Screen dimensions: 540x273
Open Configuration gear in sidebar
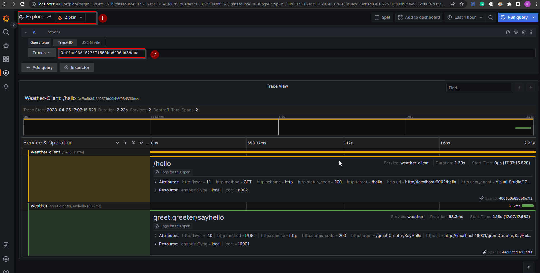6,259
